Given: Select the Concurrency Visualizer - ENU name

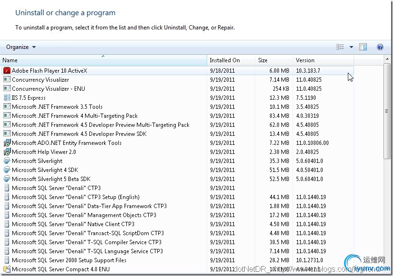Looking at the screenshot, I should tap(48, 89).
